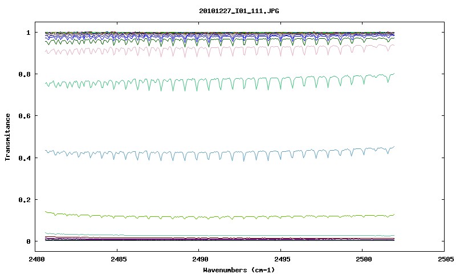Click the x-axis tick value 2500
The width and height of the screenshot is (456, 274).
pos(363,259)
